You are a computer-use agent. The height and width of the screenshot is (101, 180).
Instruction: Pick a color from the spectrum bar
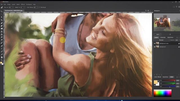click(x=163, y=93)
